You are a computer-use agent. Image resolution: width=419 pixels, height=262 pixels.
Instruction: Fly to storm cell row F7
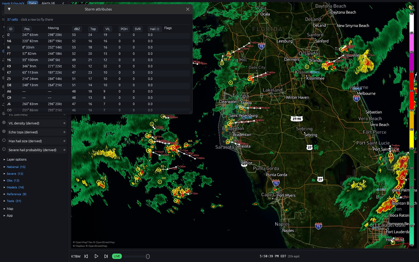(x=98, y=54)
